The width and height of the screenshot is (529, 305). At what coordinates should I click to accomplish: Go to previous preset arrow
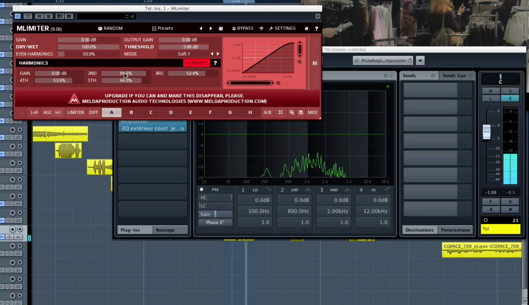pos(201,28)
